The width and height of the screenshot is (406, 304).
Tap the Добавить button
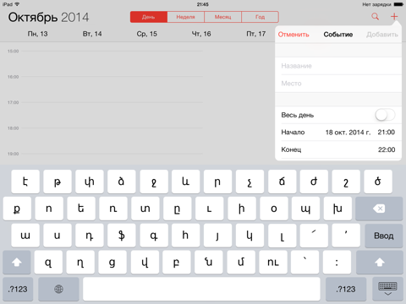[x=382, y=35]
